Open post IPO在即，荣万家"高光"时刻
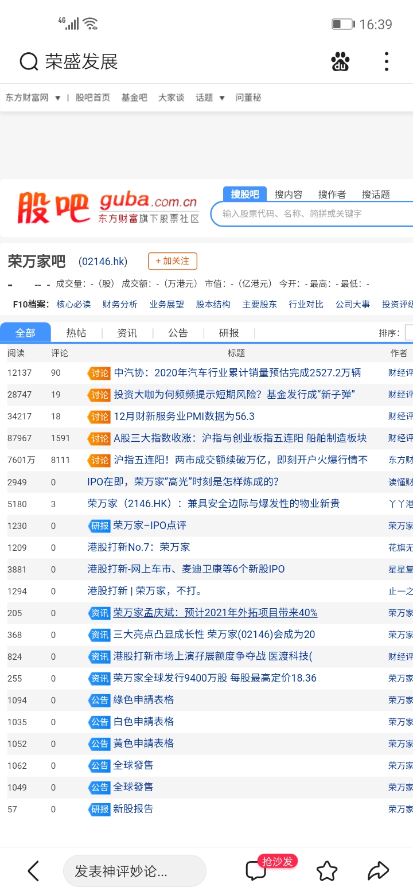Screen dimensions: 413x895 coord(183,482)
